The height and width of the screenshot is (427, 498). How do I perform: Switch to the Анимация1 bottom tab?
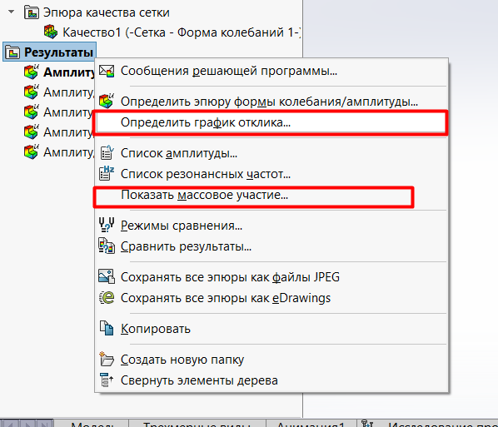click(x=311, y=425)
